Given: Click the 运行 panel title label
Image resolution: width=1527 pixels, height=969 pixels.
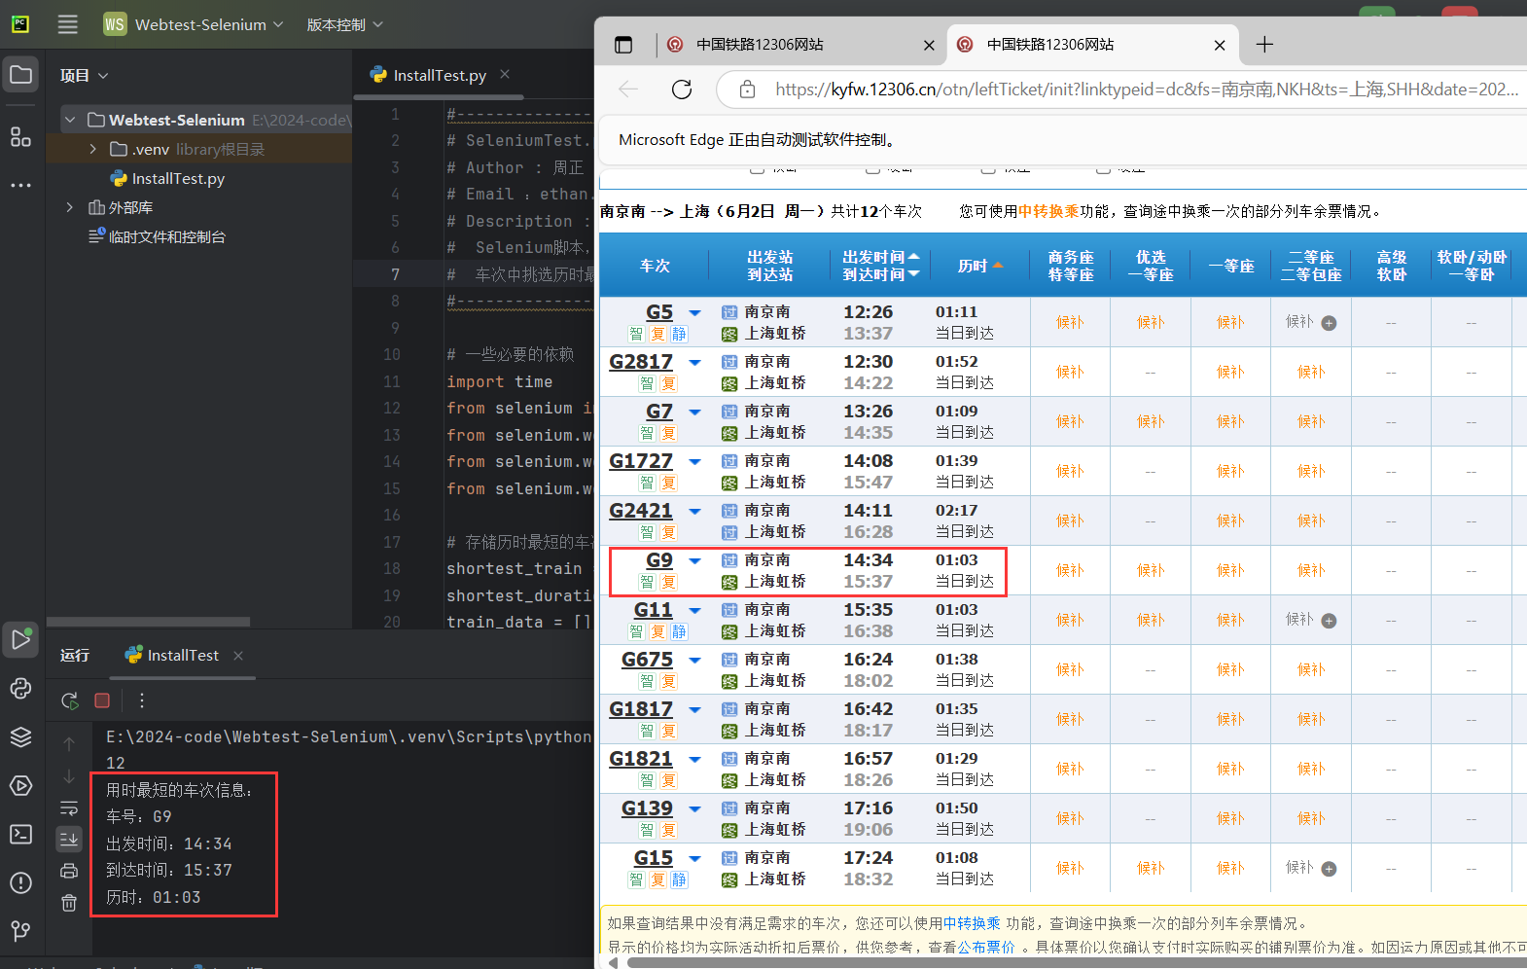Looking at the screenshot, I should click(75, 656).
